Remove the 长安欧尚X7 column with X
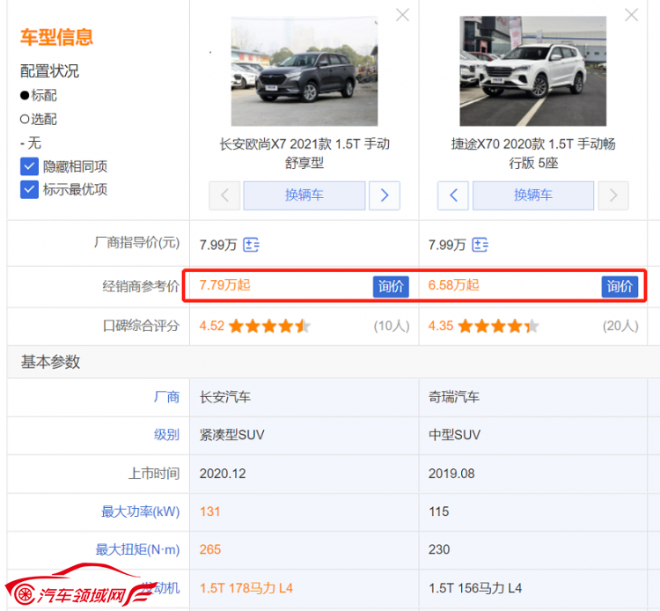This screenshot has height=611, width=660. click(402, 15)
